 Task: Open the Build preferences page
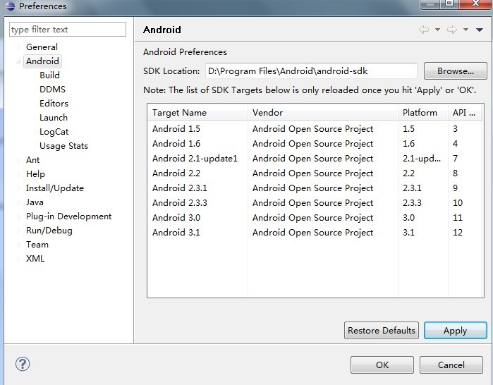pos(49,75)
